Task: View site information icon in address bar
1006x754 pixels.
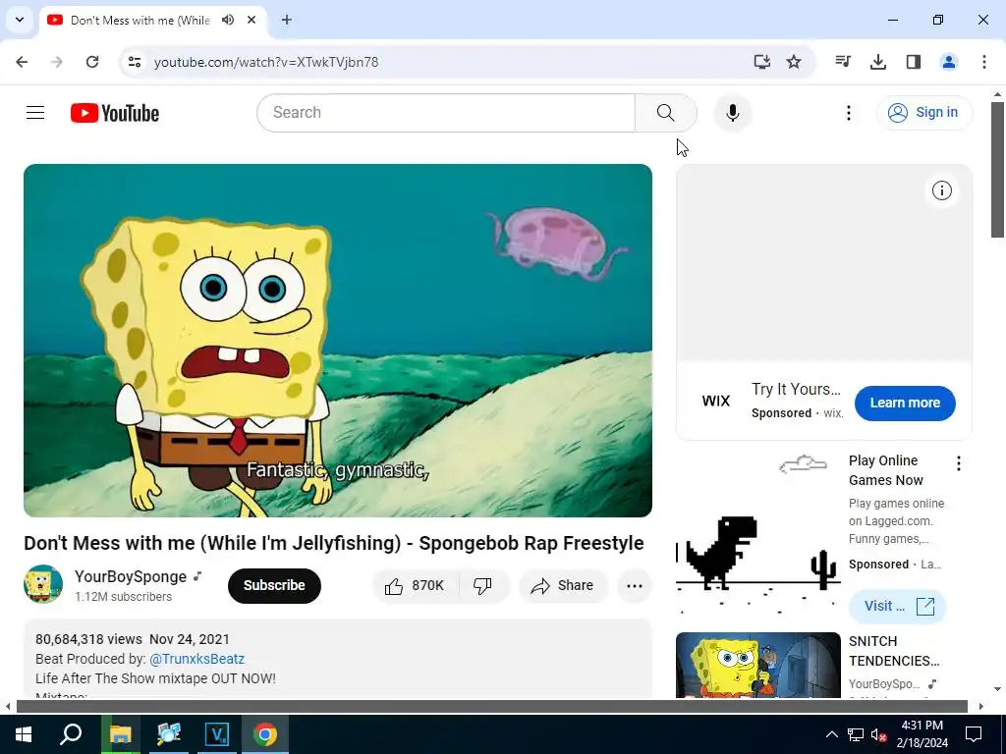Action: coord(134,62)
